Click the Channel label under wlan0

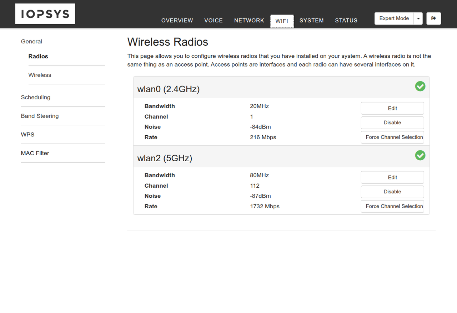point(156,116)
